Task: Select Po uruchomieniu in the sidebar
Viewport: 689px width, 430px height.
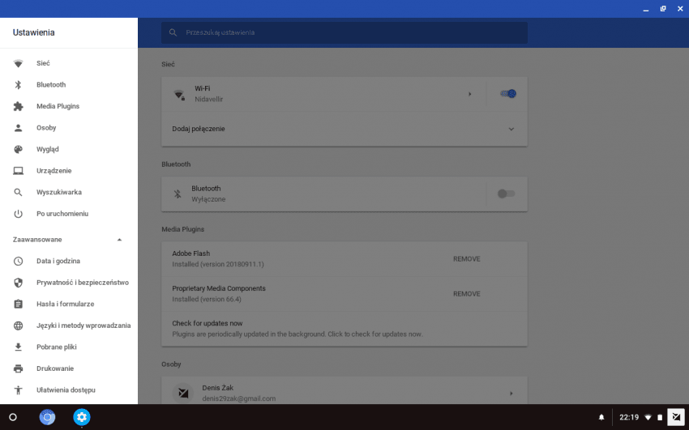Action: tap(62, 214)
